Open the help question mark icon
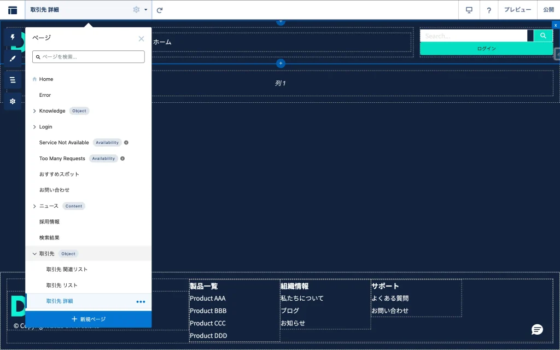This screenshot has height=350, width=560. (x=489, y=10)
